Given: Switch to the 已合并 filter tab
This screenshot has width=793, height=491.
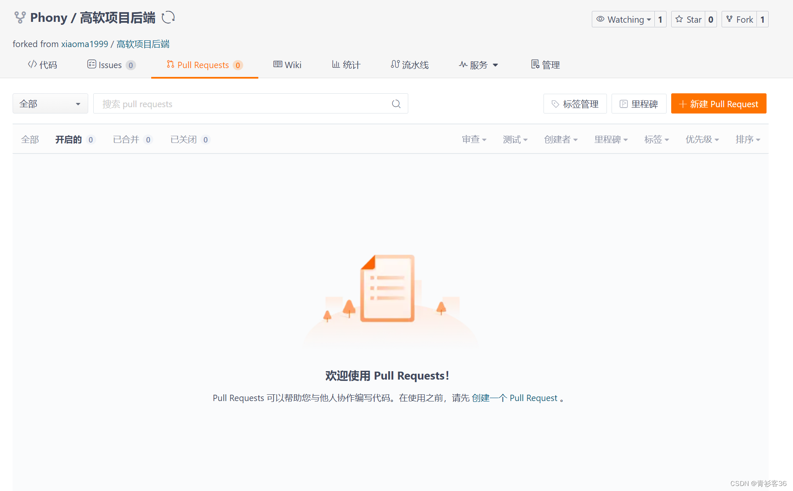Looking at the screenshot, I should coord(125,139).
